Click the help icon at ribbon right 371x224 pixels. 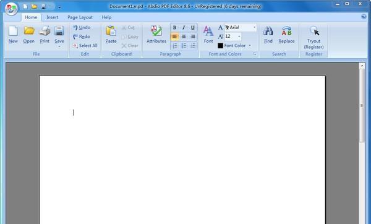coord(364,17)
